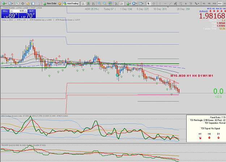The height and width of the screenshot is (162, 226).
Task: Open the Strategy Tester icon
Action: tap(38, 4)
